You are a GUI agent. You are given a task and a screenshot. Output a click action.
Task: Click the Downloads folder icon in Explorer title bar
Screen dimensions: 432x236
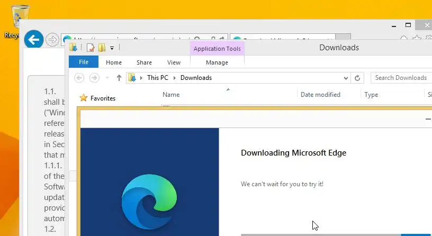(73, 48)
